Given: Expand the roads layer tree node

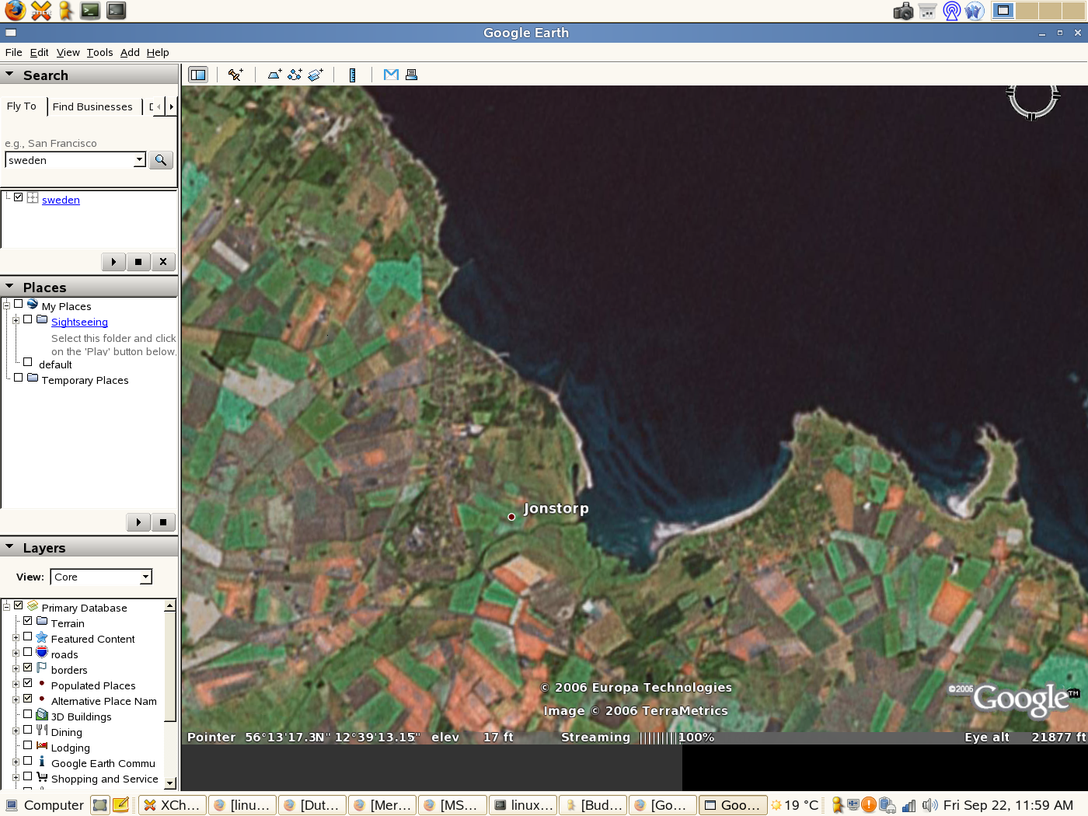Looking at the screenshot, I should point(16,653).
